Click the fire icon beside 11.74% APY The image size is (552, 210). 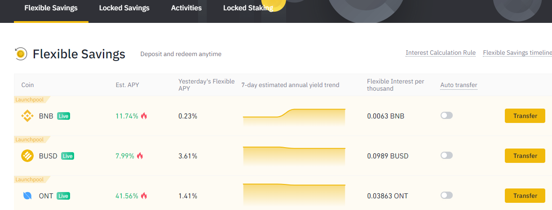(144, 116)
